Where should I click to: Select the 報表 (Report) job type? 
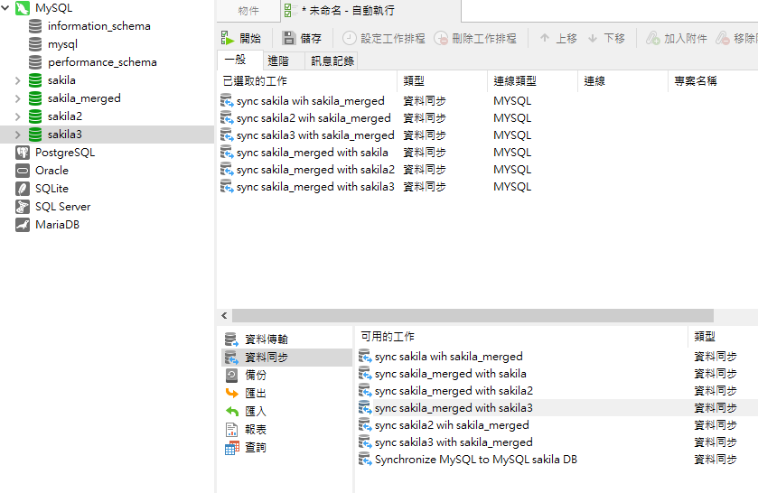(x=256, y=429)
